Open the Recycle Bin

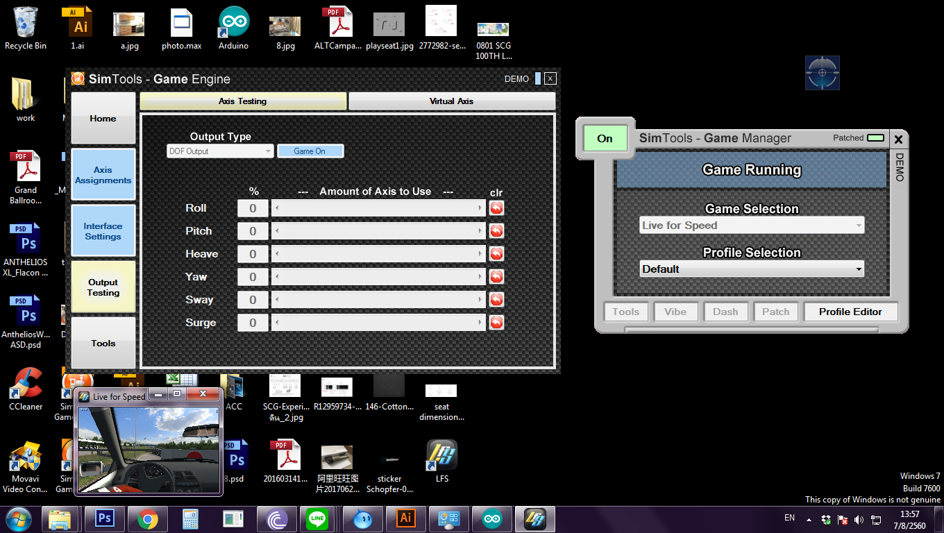click(26, 28)
